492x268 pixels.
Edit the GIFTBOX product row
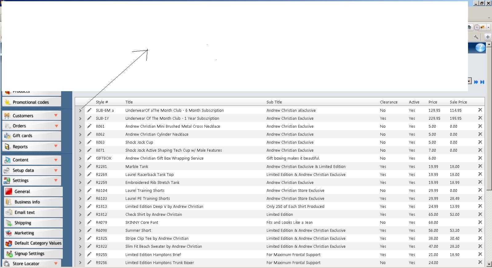[89, 158]
